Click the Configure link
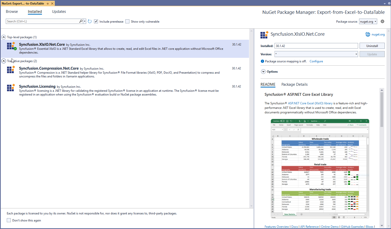Viewport: 391px width, 229px height. coord(316,61)
